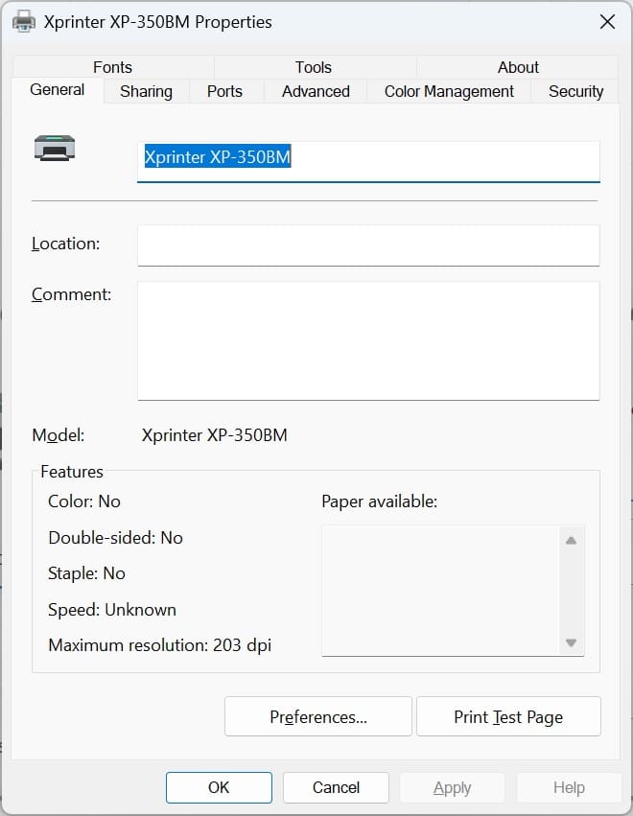This screenshot has height=816, width=633.
Task: Click the large printer icon beside the name field
Action: point(55,148)
